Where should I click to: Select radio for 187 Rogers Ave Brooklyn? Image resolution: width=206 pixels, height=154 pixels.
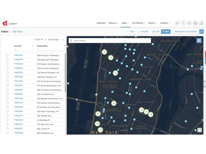(7, 64)
